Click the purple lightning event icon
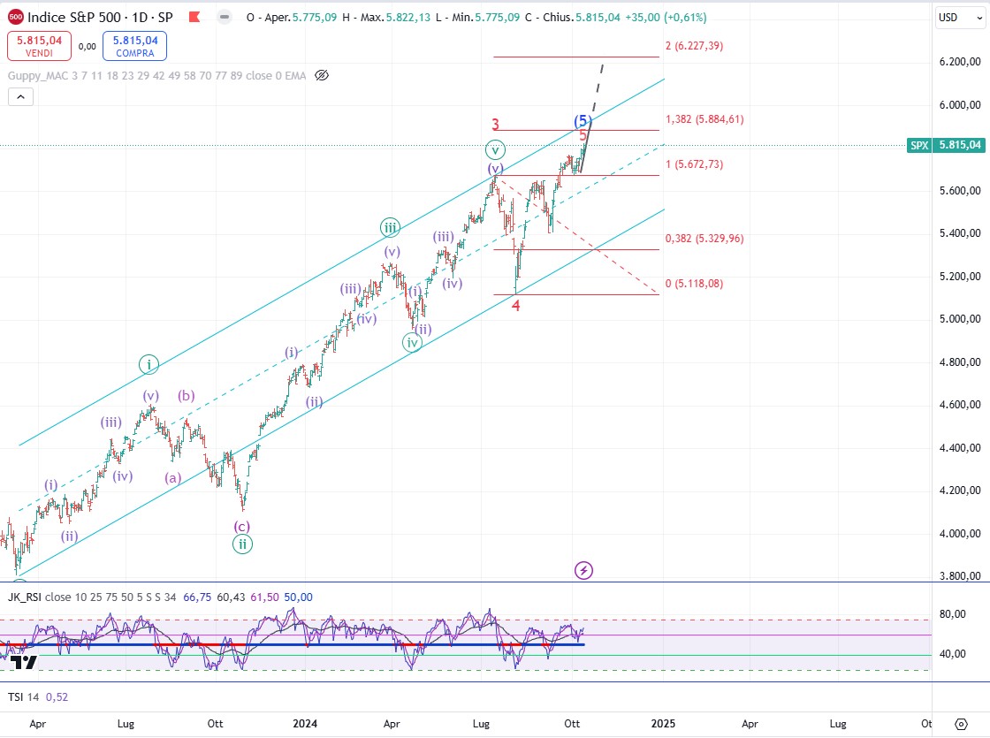The image size is (990, 738). click(x=583, y=571)
